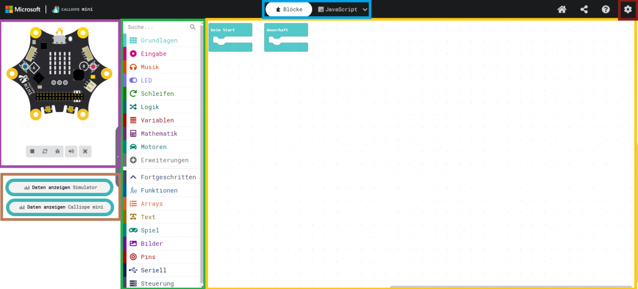Toggle simulator debug mode bug icon
Image resolution: width=638 pixels, height=289 pixels.
click(x=58, y=151)
